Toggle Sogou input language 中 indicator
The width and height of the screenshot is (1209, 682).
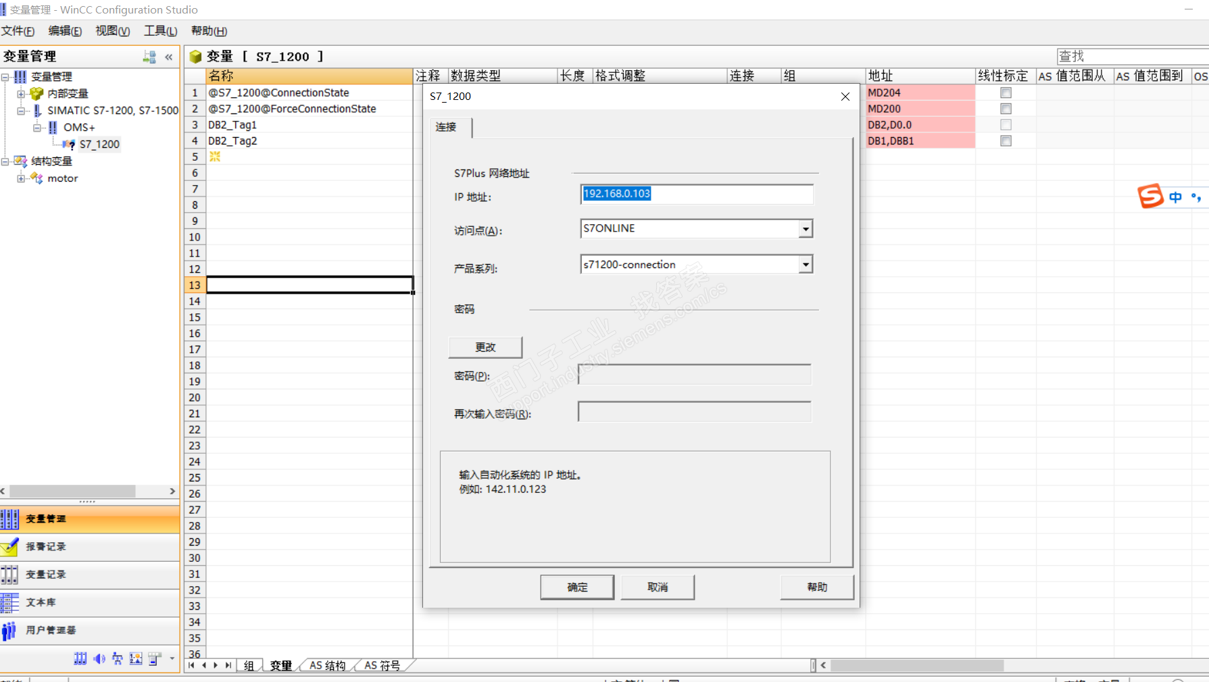pos(1176,197)
